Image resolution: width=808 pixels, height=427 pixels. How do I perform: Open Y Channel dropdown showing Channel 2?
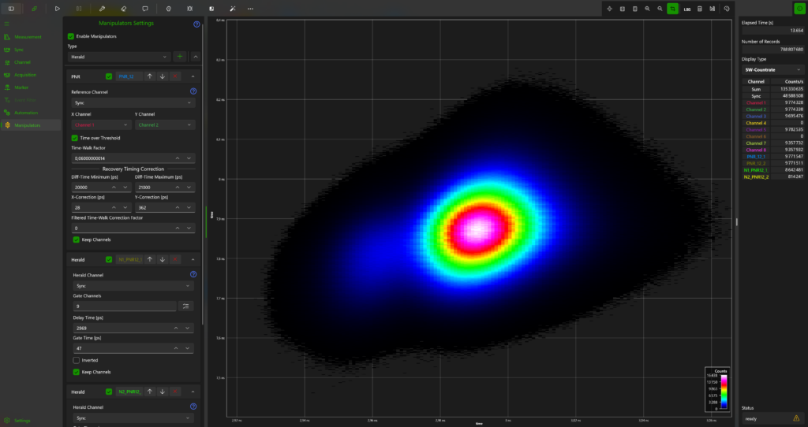click(165, 125)
